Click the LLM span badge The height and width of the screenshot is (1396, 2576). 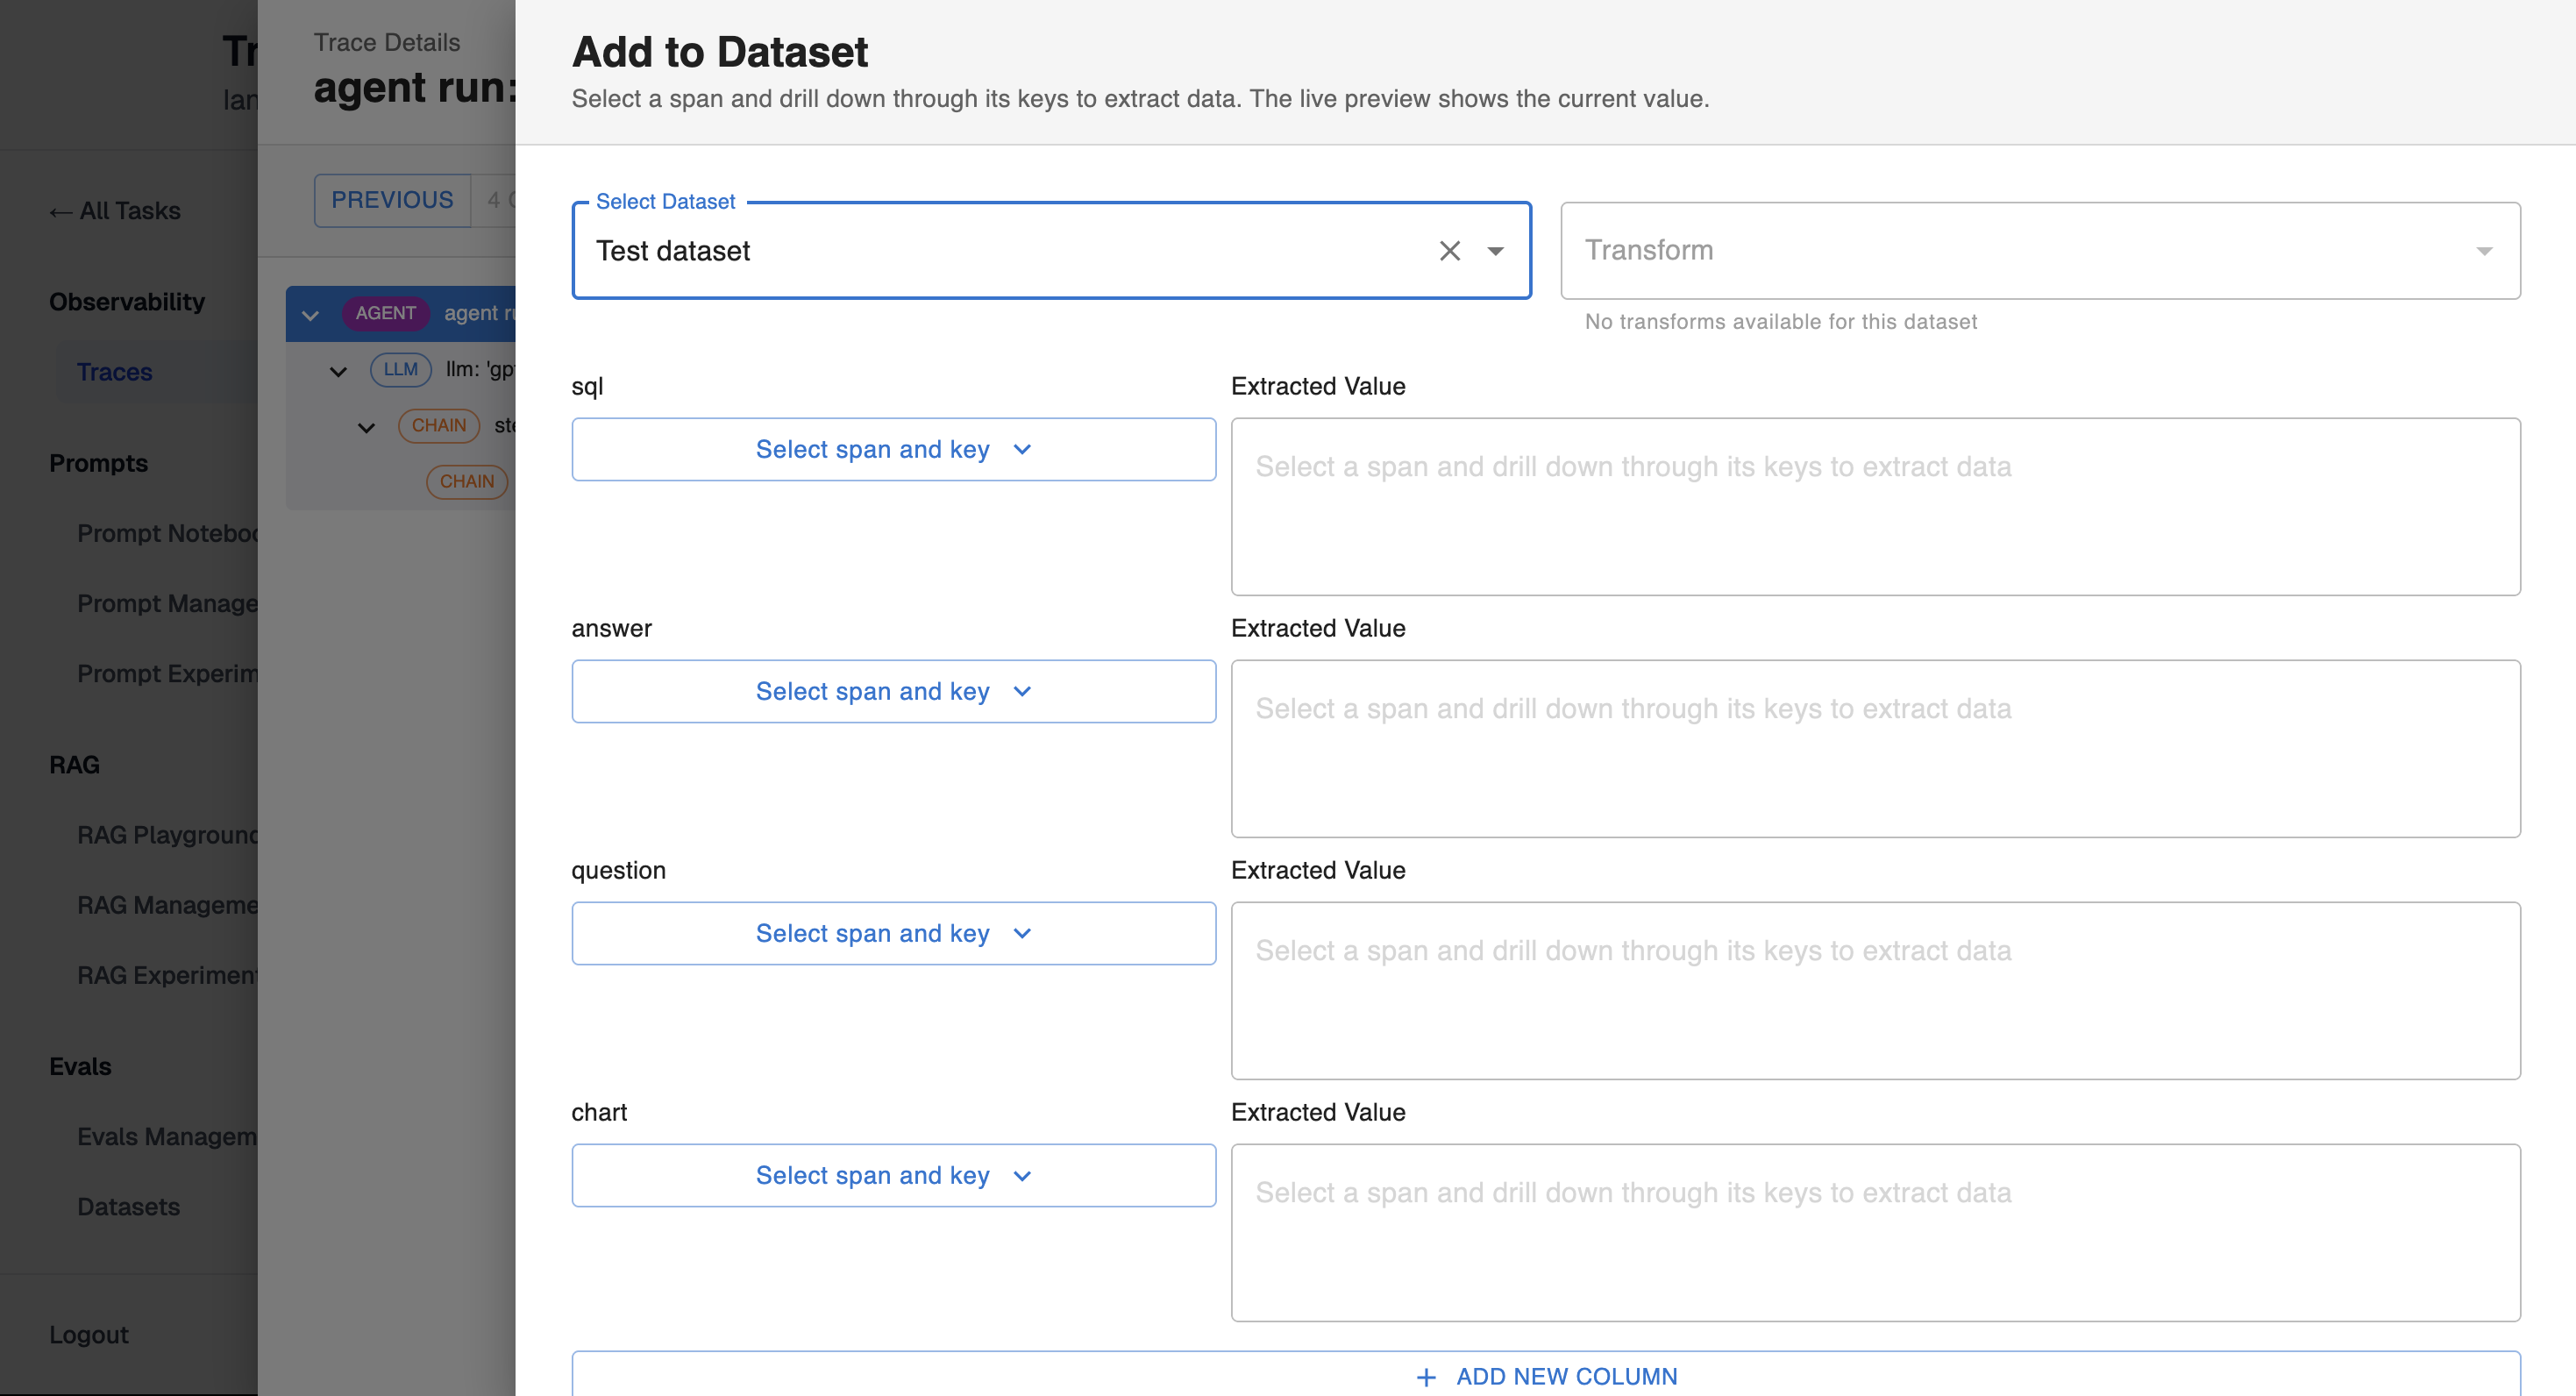coord(400,369)
